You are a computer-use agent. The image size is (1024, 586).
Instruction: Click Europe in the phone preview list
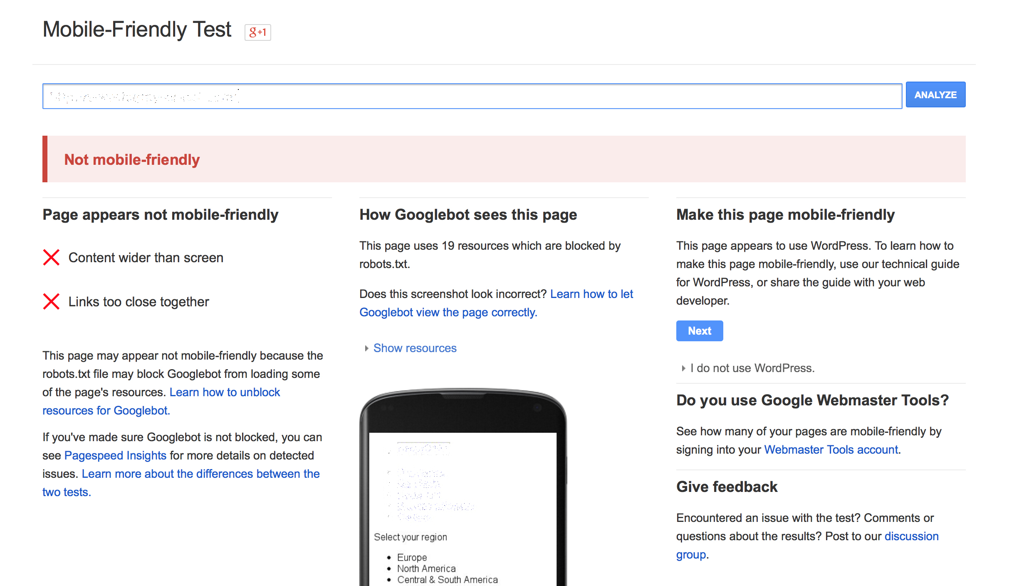tap(412, 557)
